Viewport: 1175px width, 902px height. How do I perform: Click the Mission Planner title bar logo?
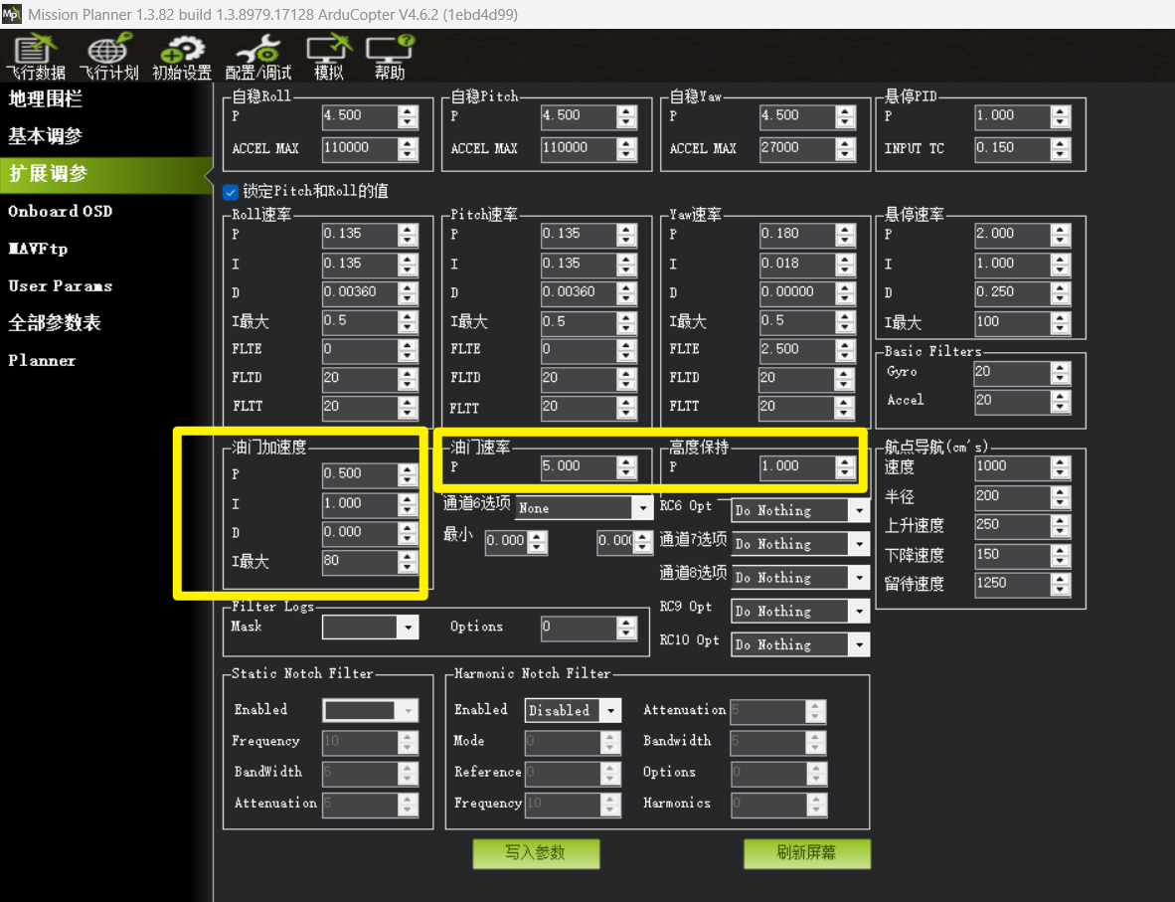[x=12, y=14]
